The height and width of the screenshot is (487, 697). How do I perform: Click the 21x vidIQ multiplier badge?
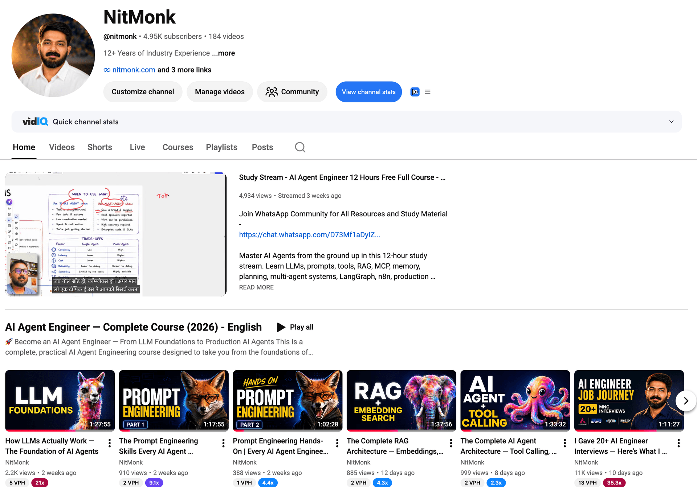coord(40,483)
